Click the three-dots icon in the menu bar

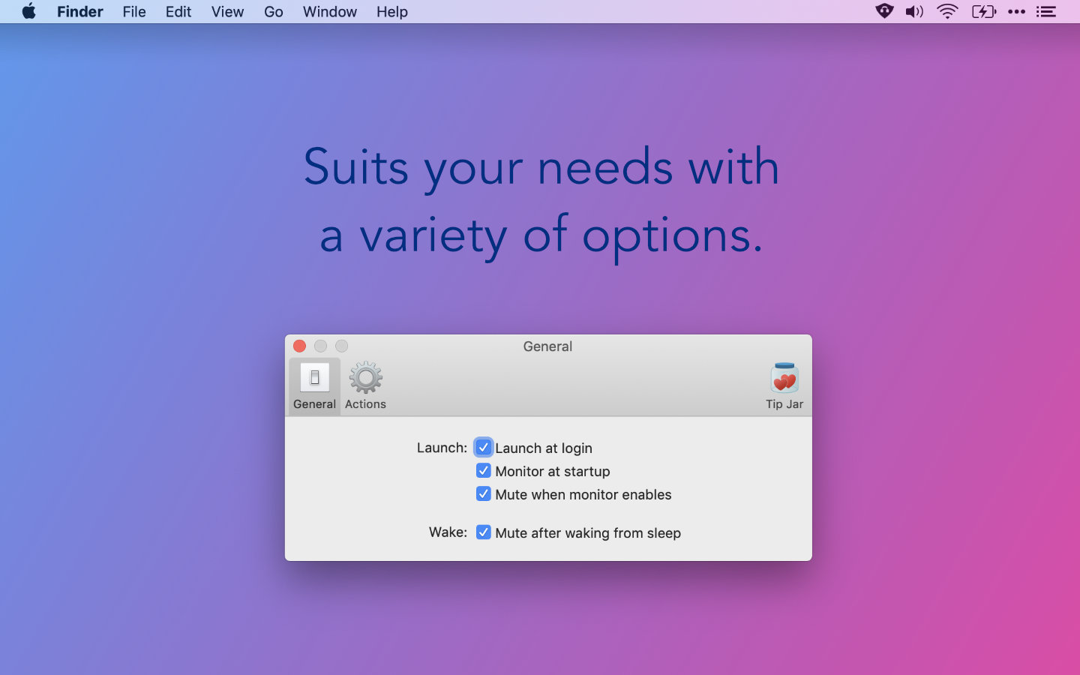[1016, 12]
